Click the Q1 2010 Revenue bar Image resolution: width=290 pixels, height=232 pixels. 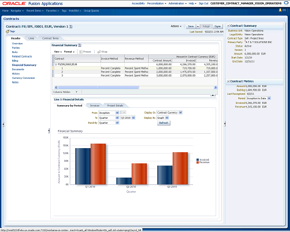pyautogui.click(x=98, y=164)
